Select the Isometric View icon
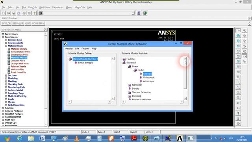 (x=238, y=36)
